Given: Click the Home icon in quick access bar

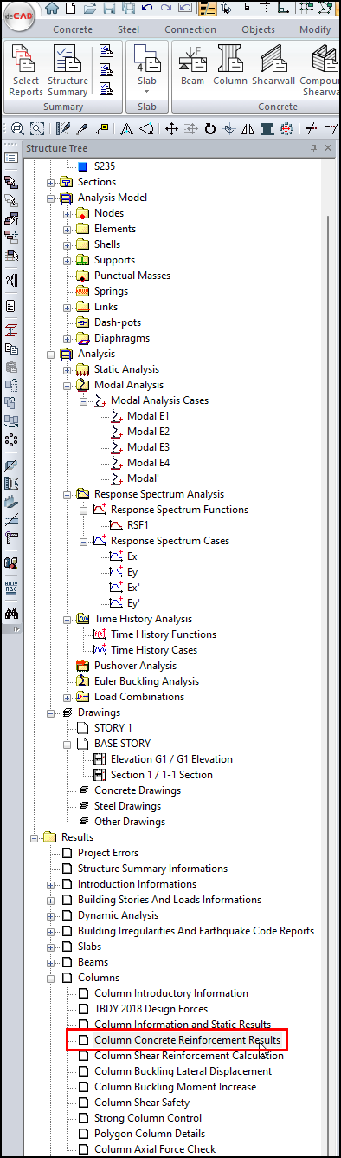Looking at the screenshot, I should [53, 9].
